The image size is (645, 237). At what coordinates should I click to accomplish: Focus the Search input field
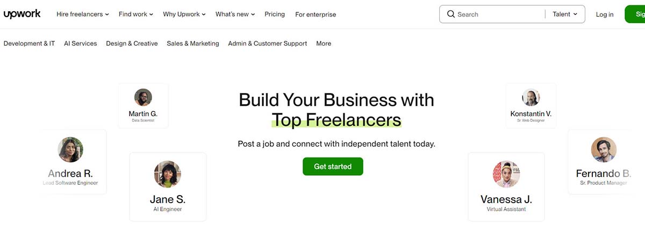click(x=497, y=15)
